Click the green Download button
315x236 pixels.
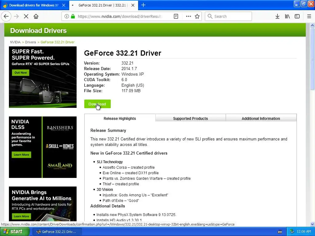pos(98,104)
